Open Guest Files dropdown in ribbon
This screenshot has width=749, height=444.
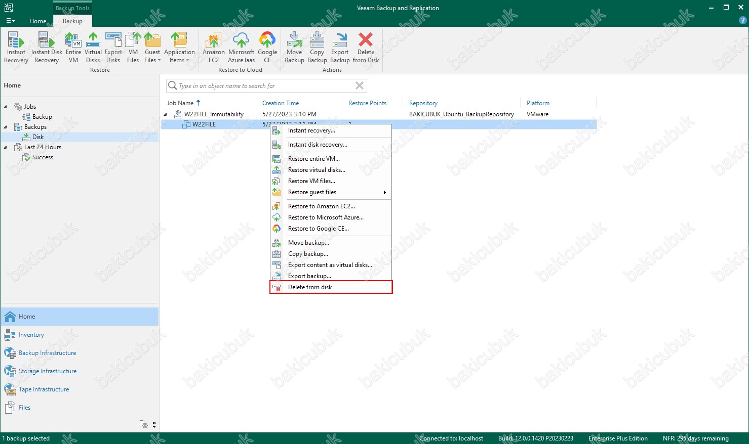click(152, 48)
